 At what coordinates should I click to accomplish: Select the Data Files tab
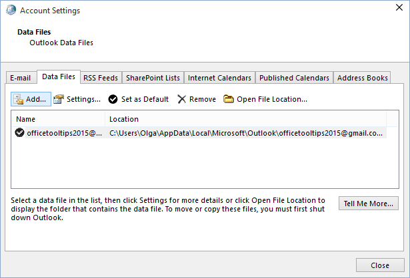(59, 76)
